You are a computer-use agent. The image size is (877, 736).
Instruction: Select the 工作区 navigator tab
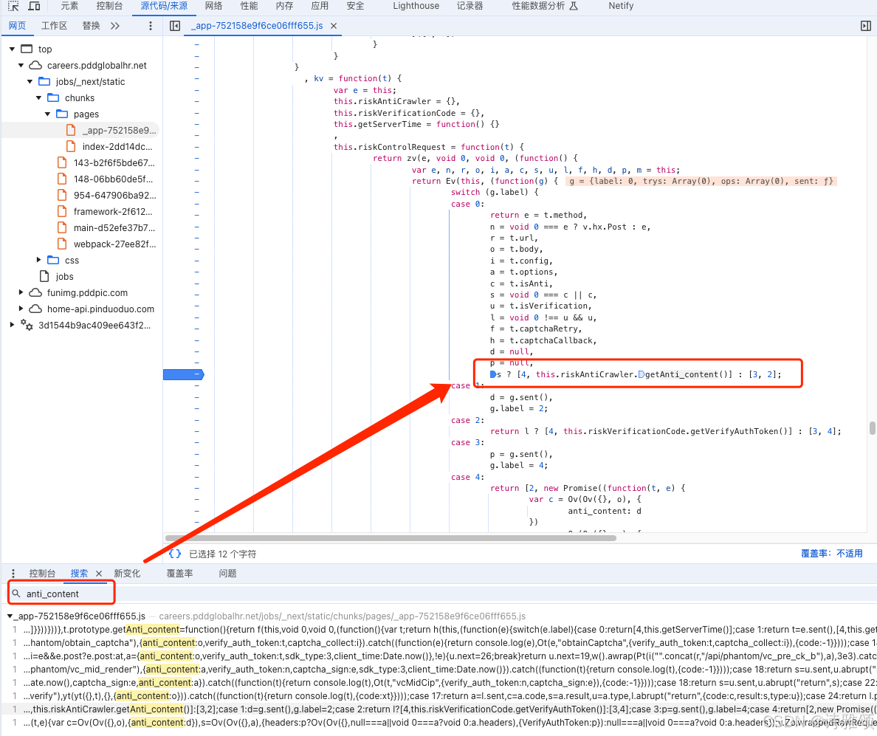[x=54, y=26]
